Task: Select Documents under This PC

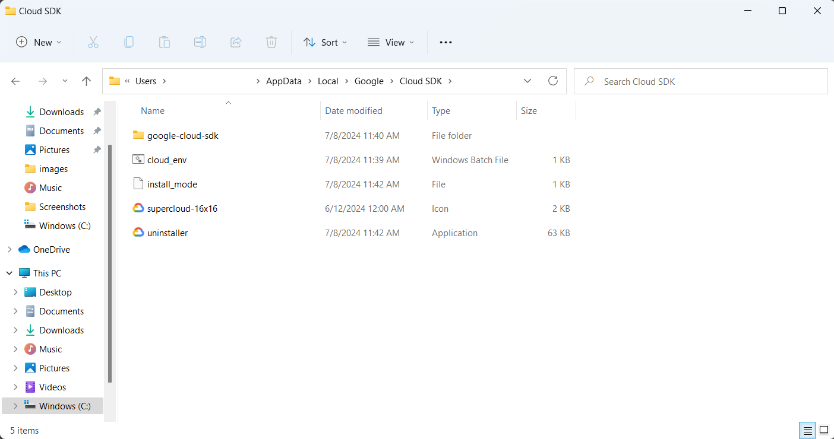Action: (61, 311)
